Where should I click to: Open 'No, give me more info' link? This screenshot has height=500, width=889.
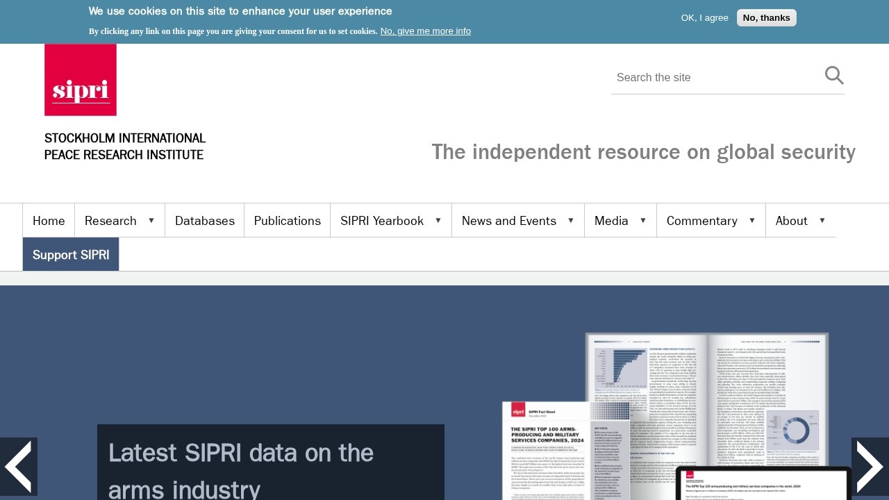pos(425,31)
